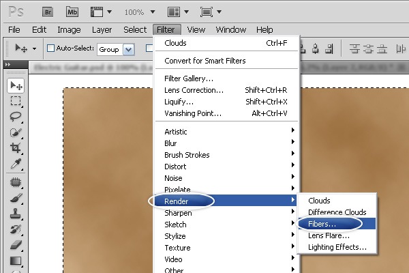Open the Window menu
The height and width of the screenshot is (273, 409).
click(x=231, y=30)
